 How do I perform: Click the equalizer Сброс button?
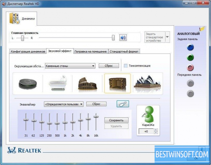pos(96,104)
